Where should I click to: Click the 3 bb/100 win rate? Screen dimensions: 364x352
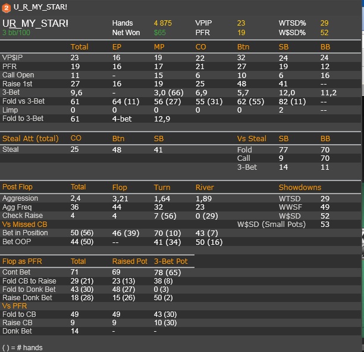pos(16,33)
